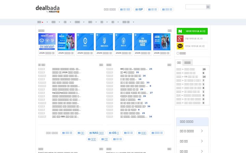Log in with 네이버 아이디로 로그인 button
Screen dimensions: 246x153
coord(192,31)
